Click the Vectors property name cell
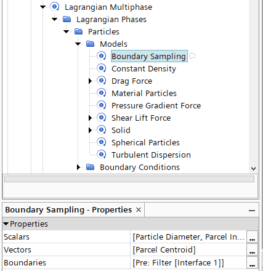 (x=67, y=249)
